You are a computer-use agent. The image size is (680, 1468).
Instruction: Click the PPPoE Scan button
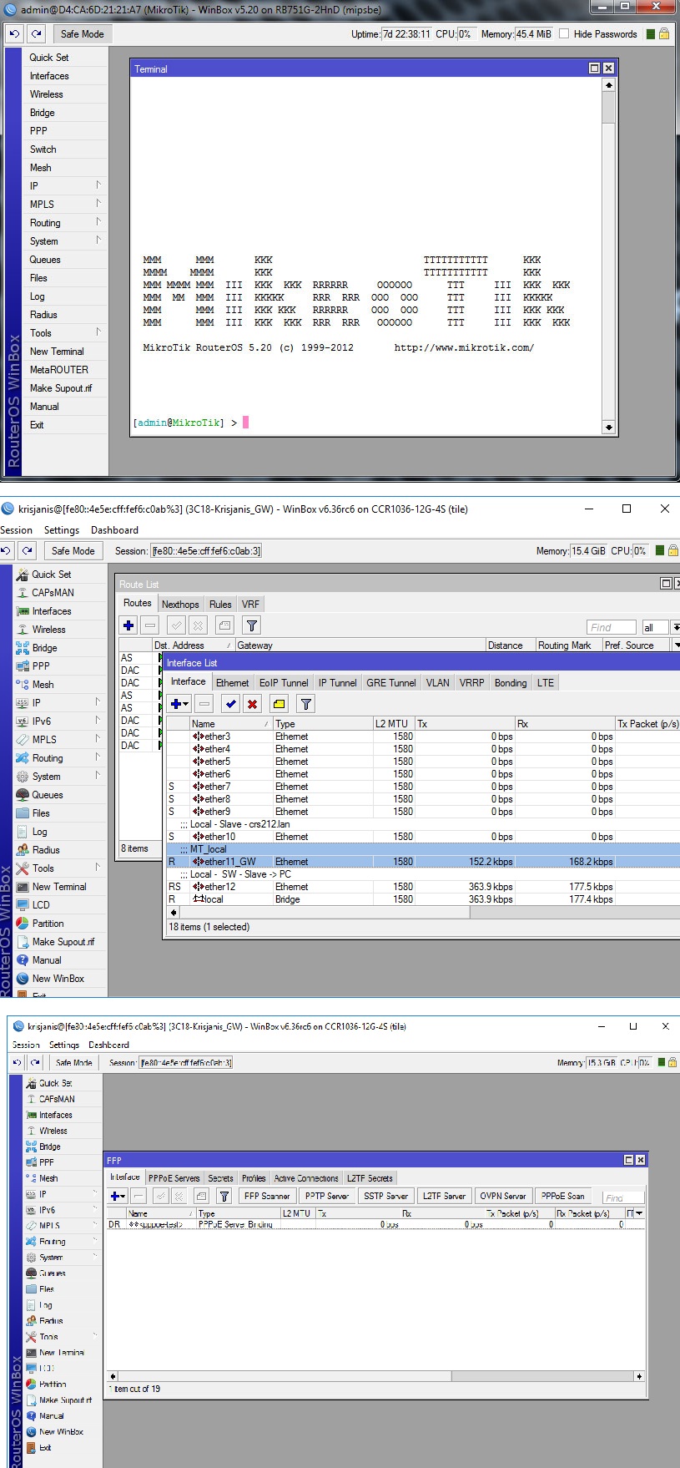[x=563, y=1196]
